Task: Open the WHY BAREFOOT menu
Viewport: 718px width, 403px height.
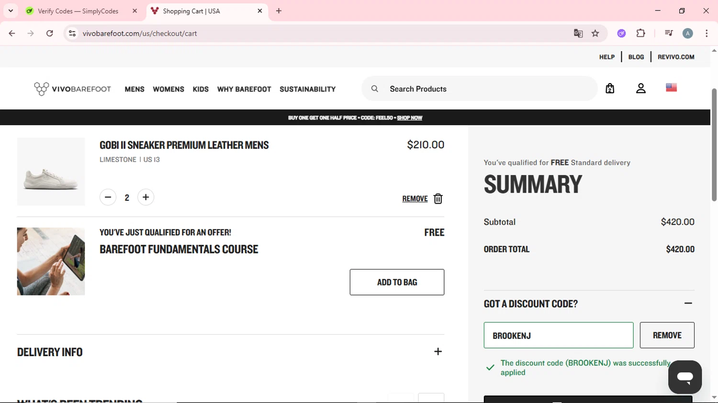Action: point(244,89)
